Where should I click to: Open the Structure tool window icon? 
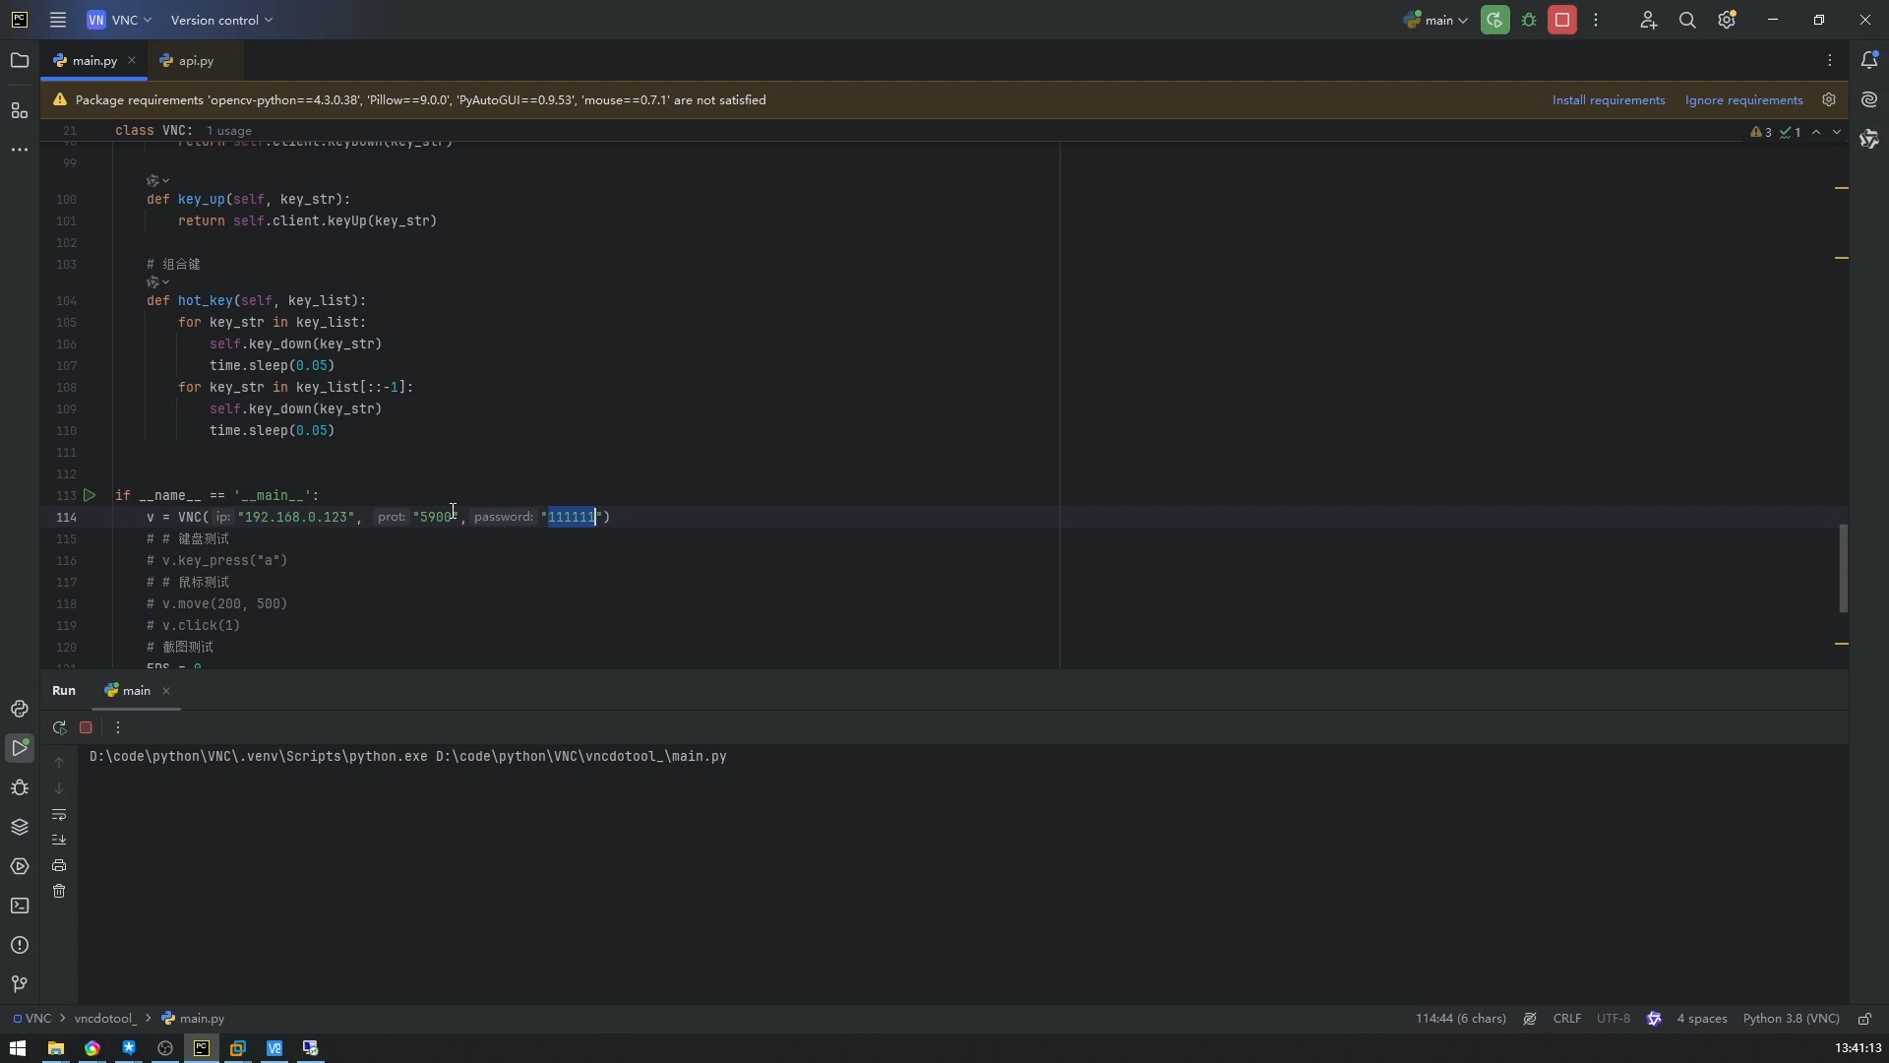[20, 110]
